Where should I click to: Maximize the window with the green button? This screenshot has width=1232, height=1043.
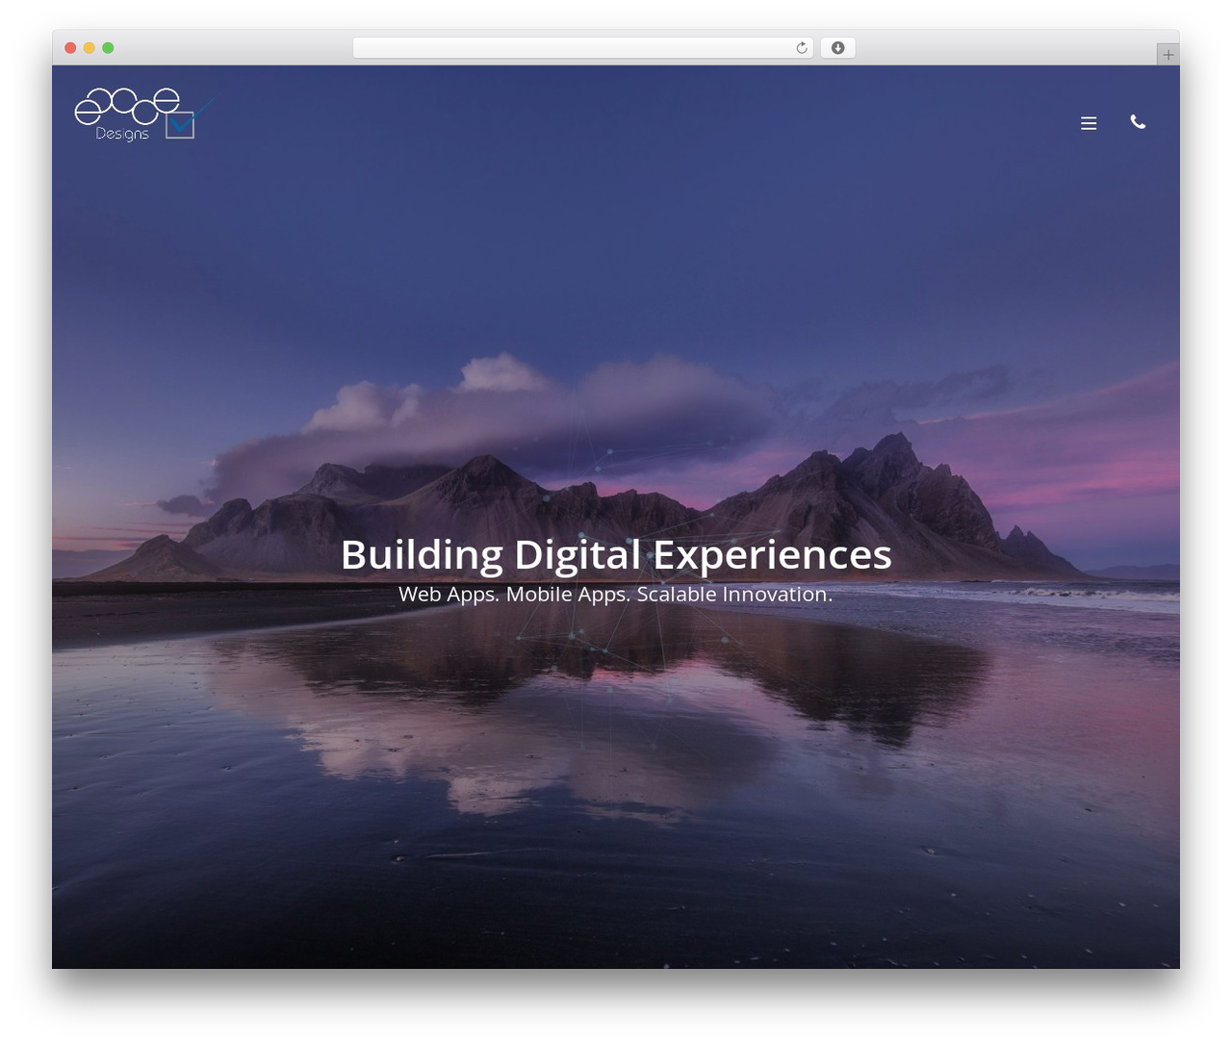pos(108,48)
